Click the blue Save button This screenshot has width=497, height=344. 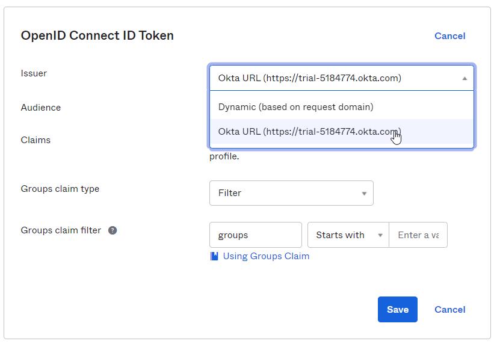[x=398, y=310]
